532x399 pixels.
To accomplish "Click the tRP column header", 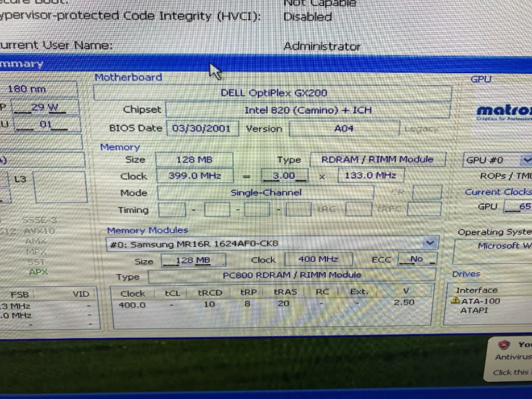I will pos(248,292).
